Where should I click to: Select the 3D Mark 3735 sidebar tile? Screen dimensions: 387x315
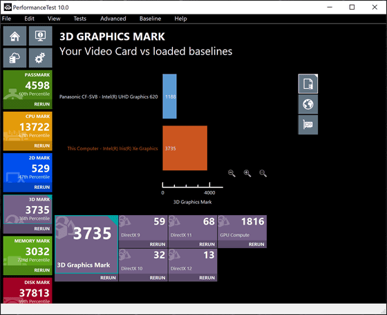pyautogui.click(x=28, y=210)
